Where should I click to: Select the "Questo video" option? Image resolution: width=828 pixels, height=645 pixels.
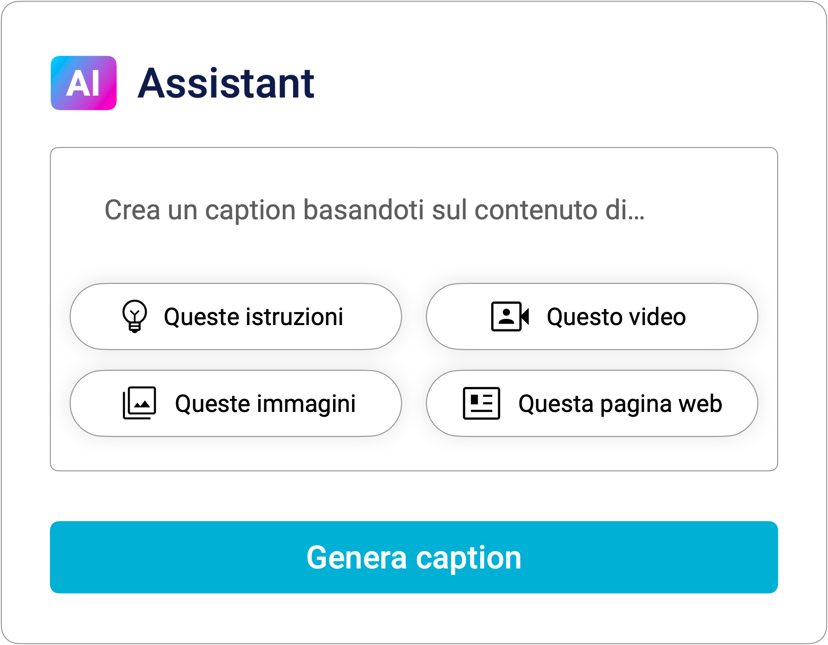616,317
